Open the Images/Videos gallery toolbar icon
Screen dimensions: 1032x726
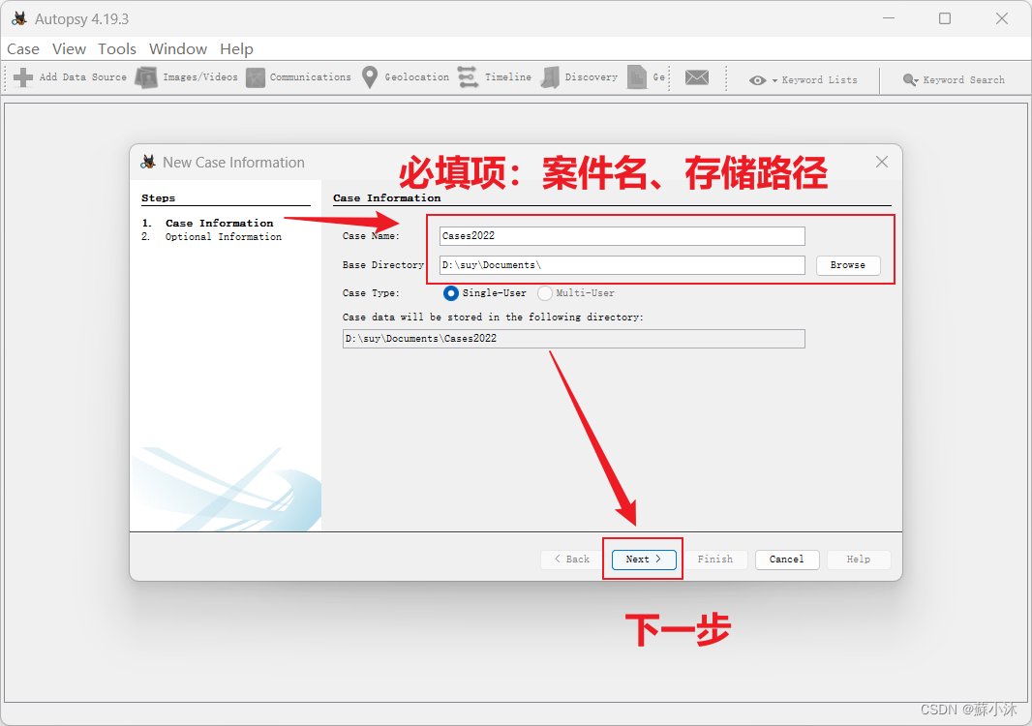146,77
